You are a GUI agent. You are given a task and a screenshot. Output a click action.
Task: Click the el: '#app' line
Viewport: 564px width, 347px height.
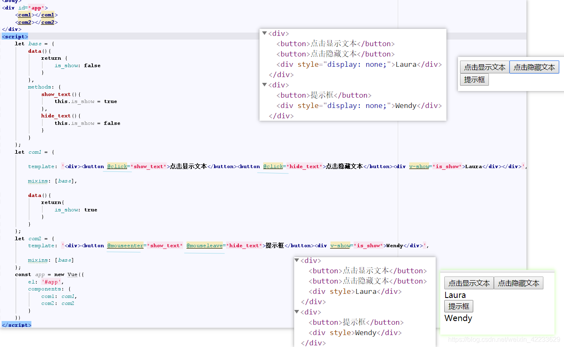coord(46,282)
